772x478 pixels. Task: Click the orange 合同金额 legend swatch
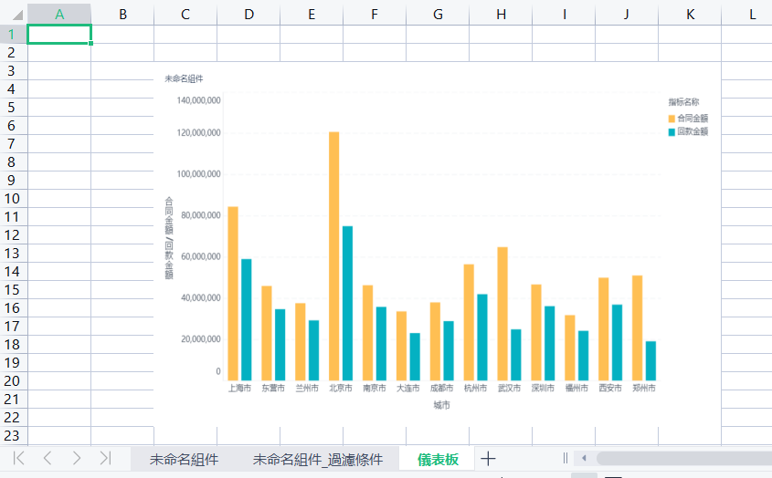[x=672, y=119]
